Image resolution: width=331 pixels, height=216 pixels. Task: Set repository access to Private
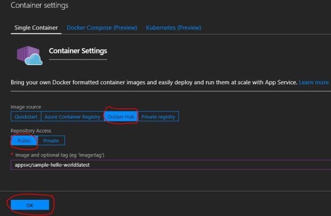tap(51, 140)
